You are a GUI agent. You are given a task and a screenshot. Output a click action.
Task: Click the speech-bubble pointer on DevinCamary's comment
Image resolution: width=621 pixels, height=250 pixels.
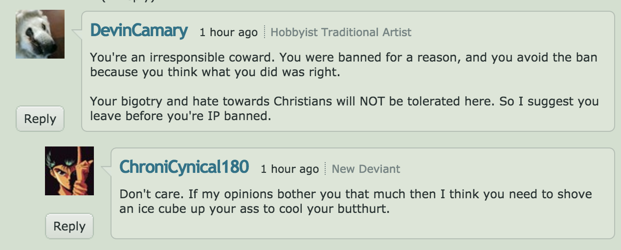tap(77, 33)
